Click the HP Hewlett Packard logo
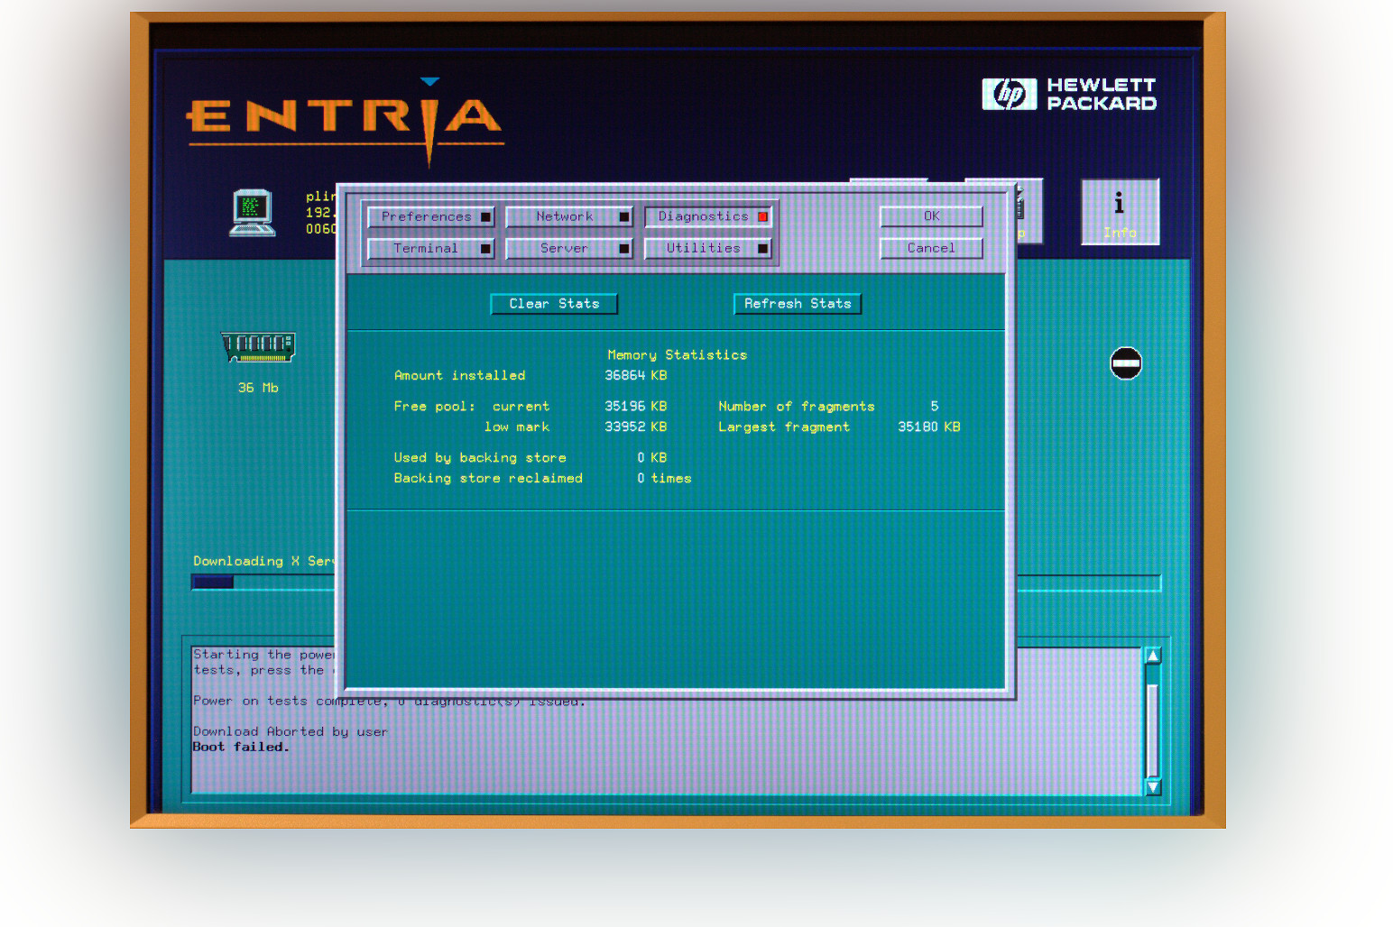 coord(1069,94)
